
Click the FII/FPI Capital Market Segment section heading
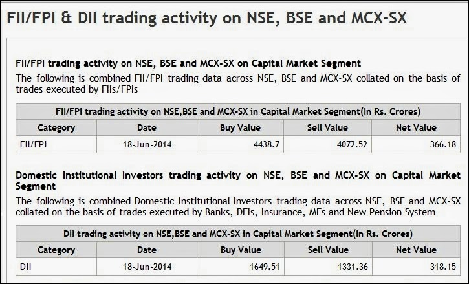point(188,63)
